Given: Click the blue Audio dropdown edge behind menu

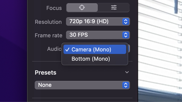Looking at the screenshot, I should [x=129, y=49].
